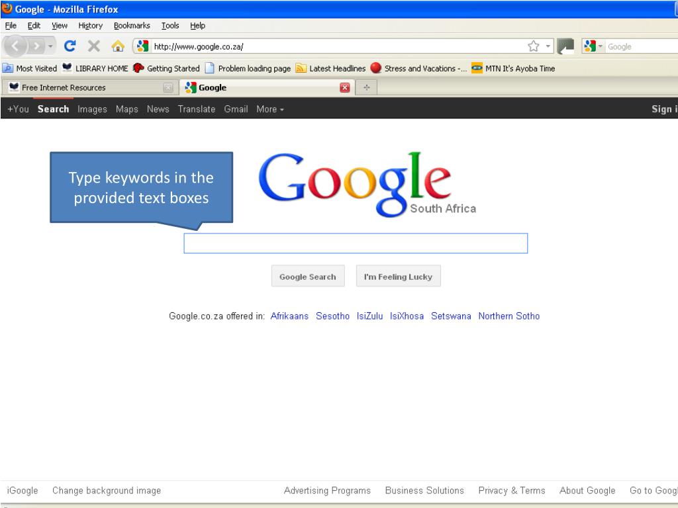Click Search in the Google bar
The height and width of the screenshot is (508, 678).
[x=53, y=109]
